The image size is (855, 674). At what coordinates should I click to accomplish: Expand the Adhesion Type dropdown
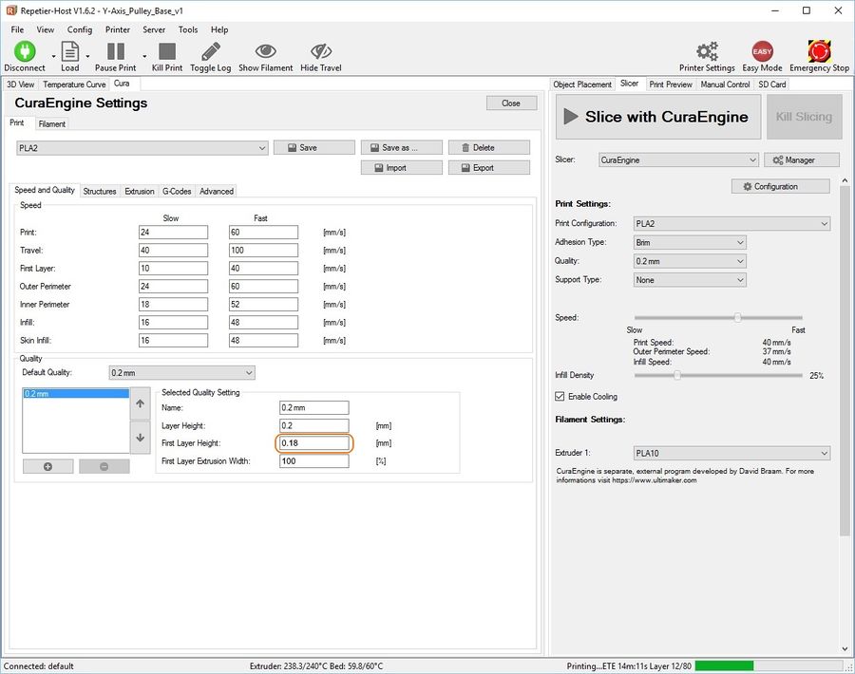coord(740,242)
